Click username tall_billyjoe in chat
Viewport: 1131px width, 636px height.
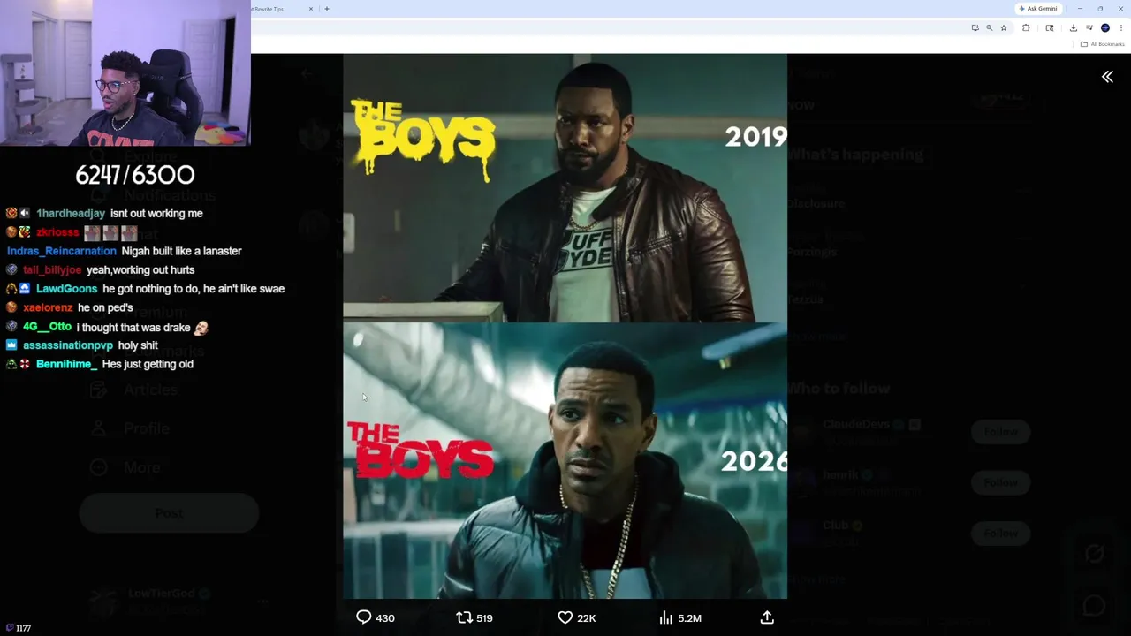pos(52,269)
